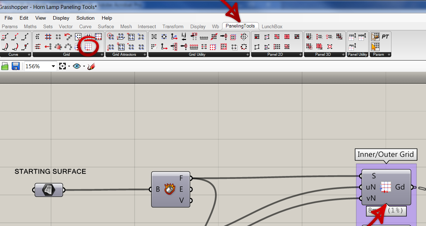Click the diamond-shaped dotted grid utility icon
The height and width of the screenshot is (226, 426).
coord(244,36)
